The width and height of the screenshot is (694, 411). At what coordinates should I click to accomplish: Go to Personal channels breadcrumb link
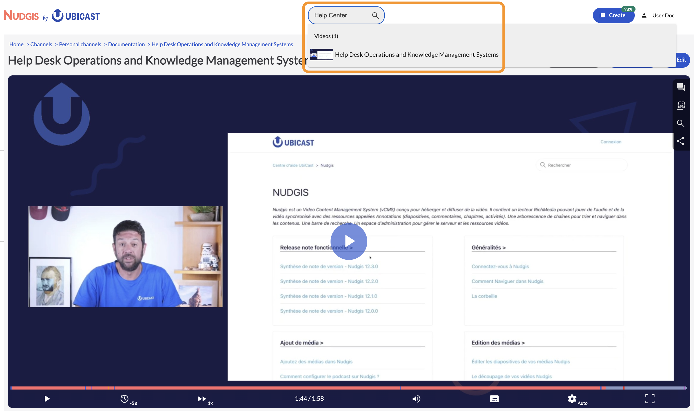click(x=80, y=44)
